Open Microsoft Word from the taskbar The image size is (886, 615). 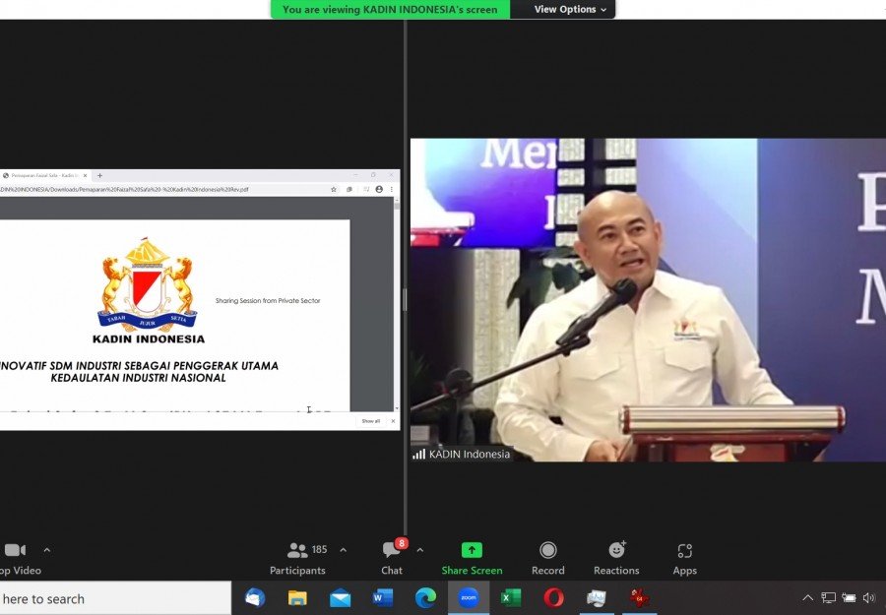383,597
